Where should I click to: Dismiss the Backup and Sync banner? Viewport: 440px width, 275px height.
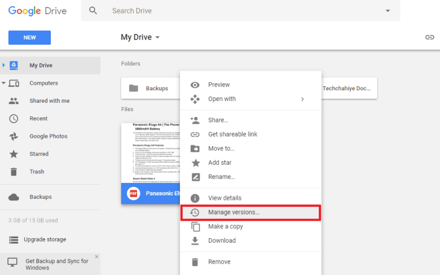96,256
